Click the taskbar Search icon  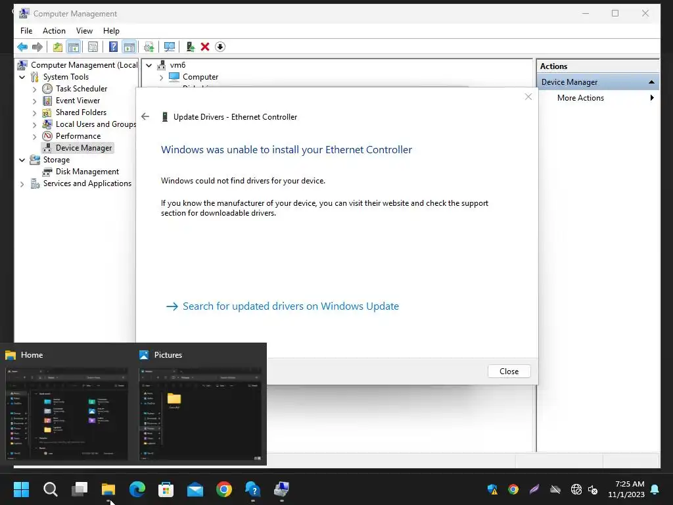pos(50,489)
